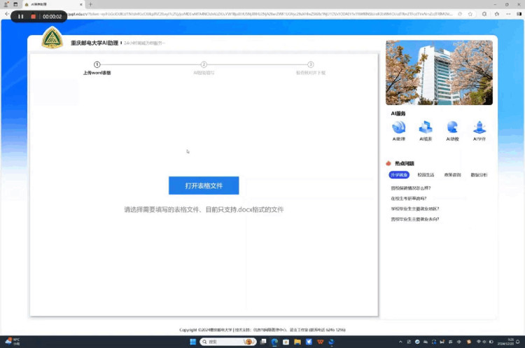
Task: Pause the screen recording
Action: click(20, 16)
